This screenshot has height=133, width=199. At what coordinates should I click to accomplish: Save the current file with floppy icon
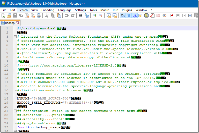(x=15, y=15)
